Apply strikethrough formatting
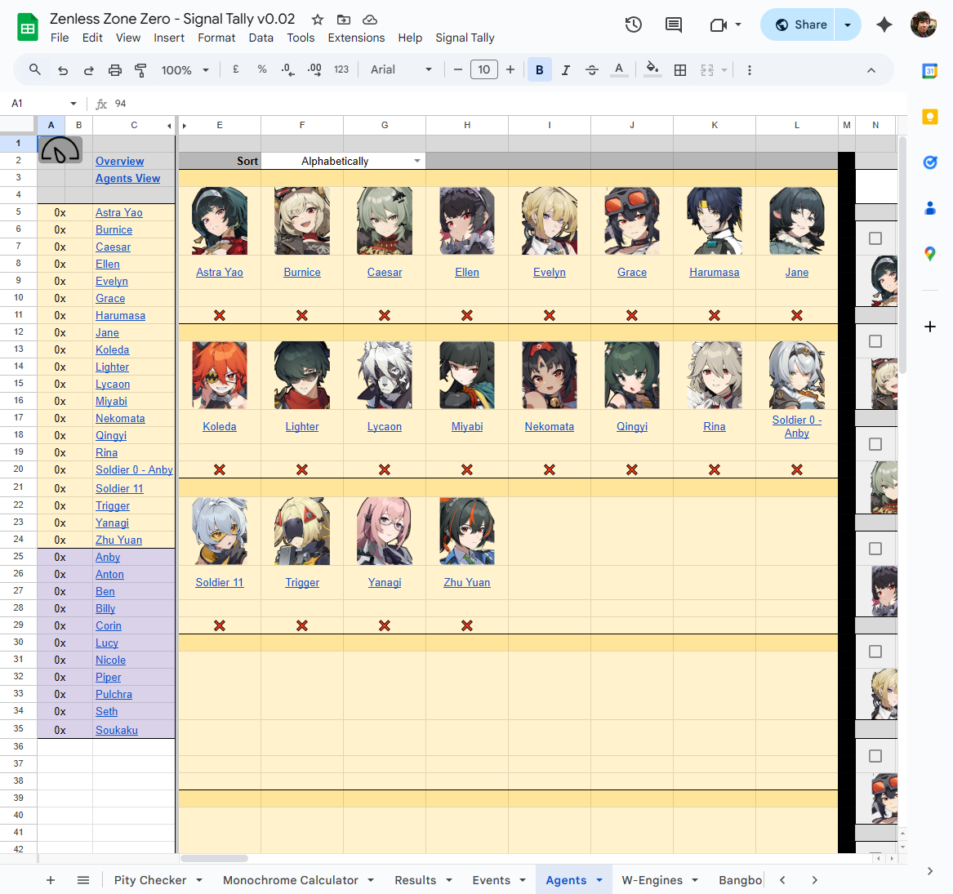This screenshot has width=953, height=894. point(592,70)
